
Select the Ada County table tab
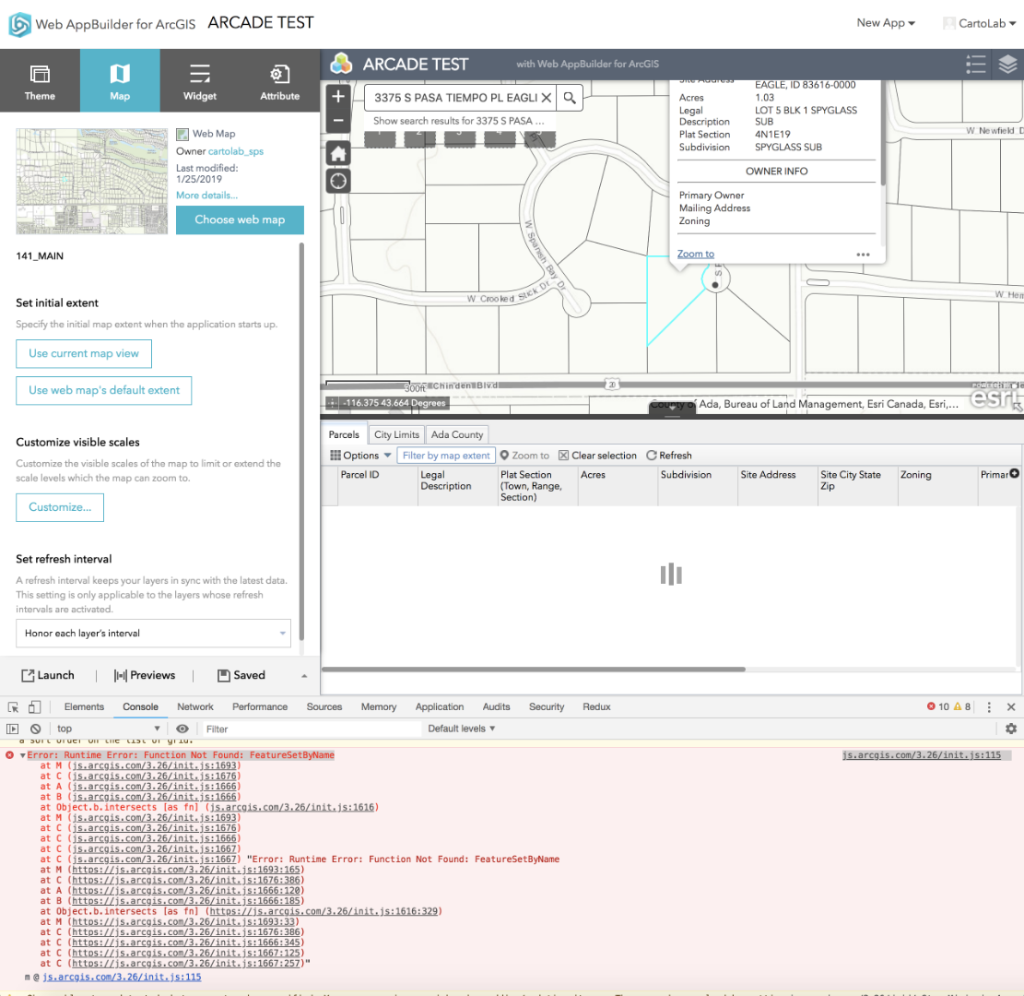tap(457, 434)
